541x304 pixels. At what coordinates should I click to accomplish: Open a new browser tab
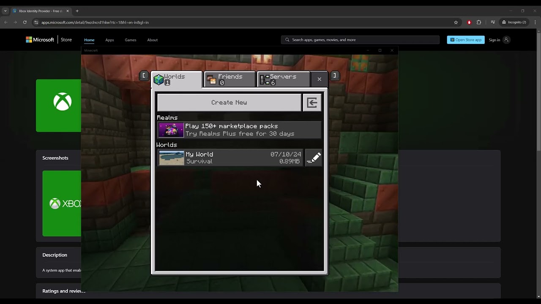coord(77,11)
